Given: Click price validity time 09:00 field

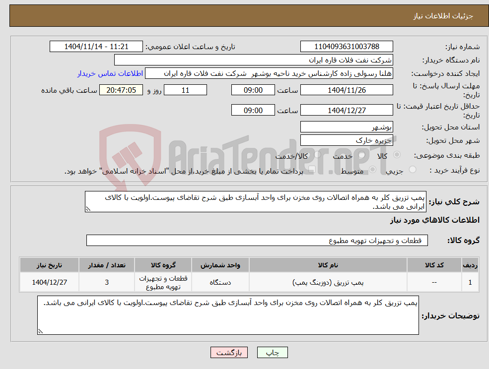Looking at the screenshot, I should (x=253, y=110).
